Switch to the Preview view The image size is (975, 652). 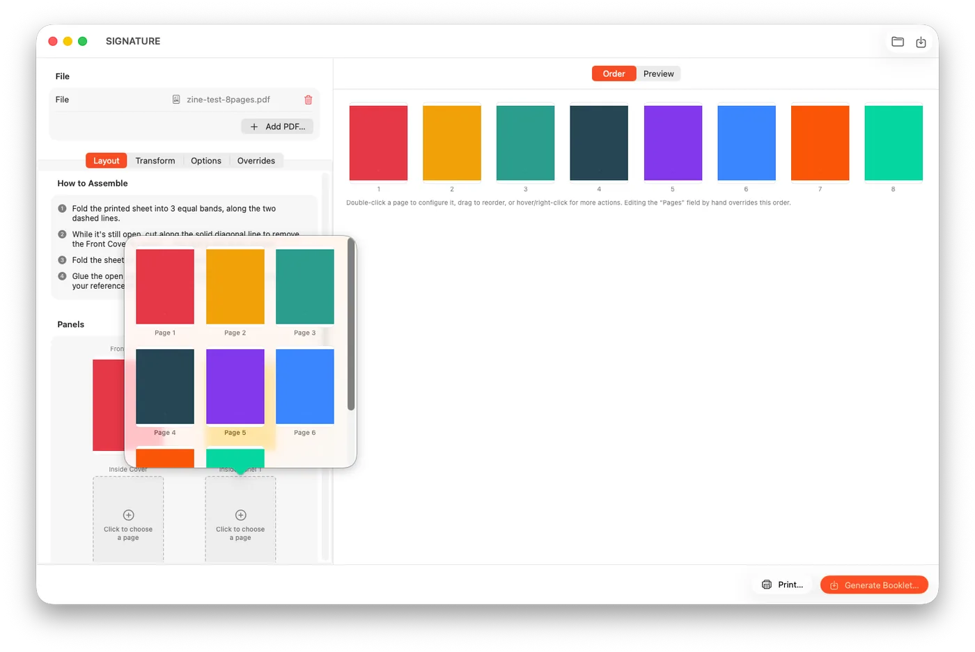pos(658,74)
